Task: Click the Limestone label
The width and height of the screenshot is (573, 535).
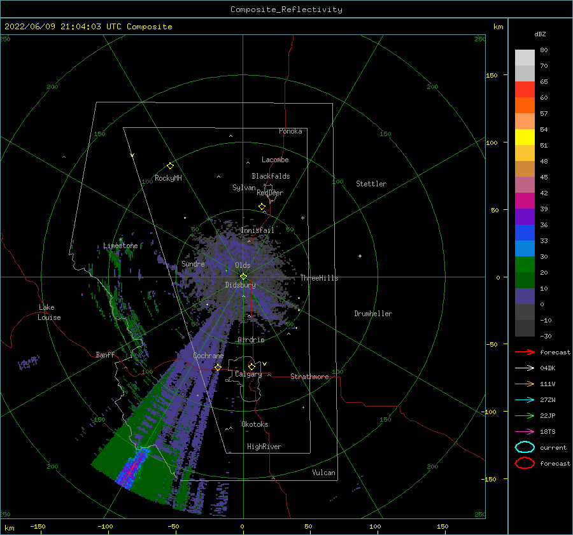Action: [120, 246]
